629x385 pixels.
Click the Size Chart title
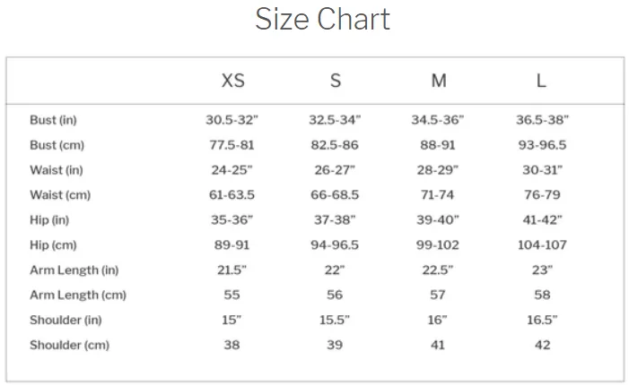322,19
